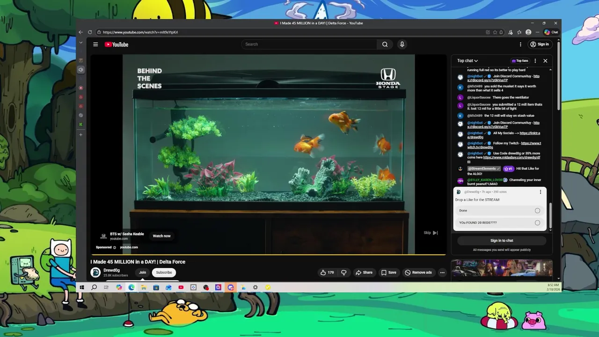Open Copilot Chat in Edge toolbar

coord(551,32)
